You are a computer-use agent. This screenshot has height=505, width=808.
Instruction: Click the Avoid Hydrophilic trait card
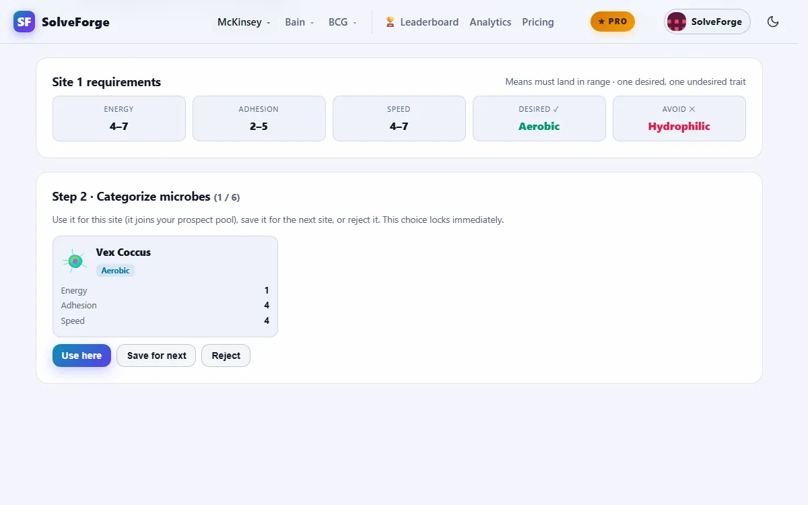point(679,119)
